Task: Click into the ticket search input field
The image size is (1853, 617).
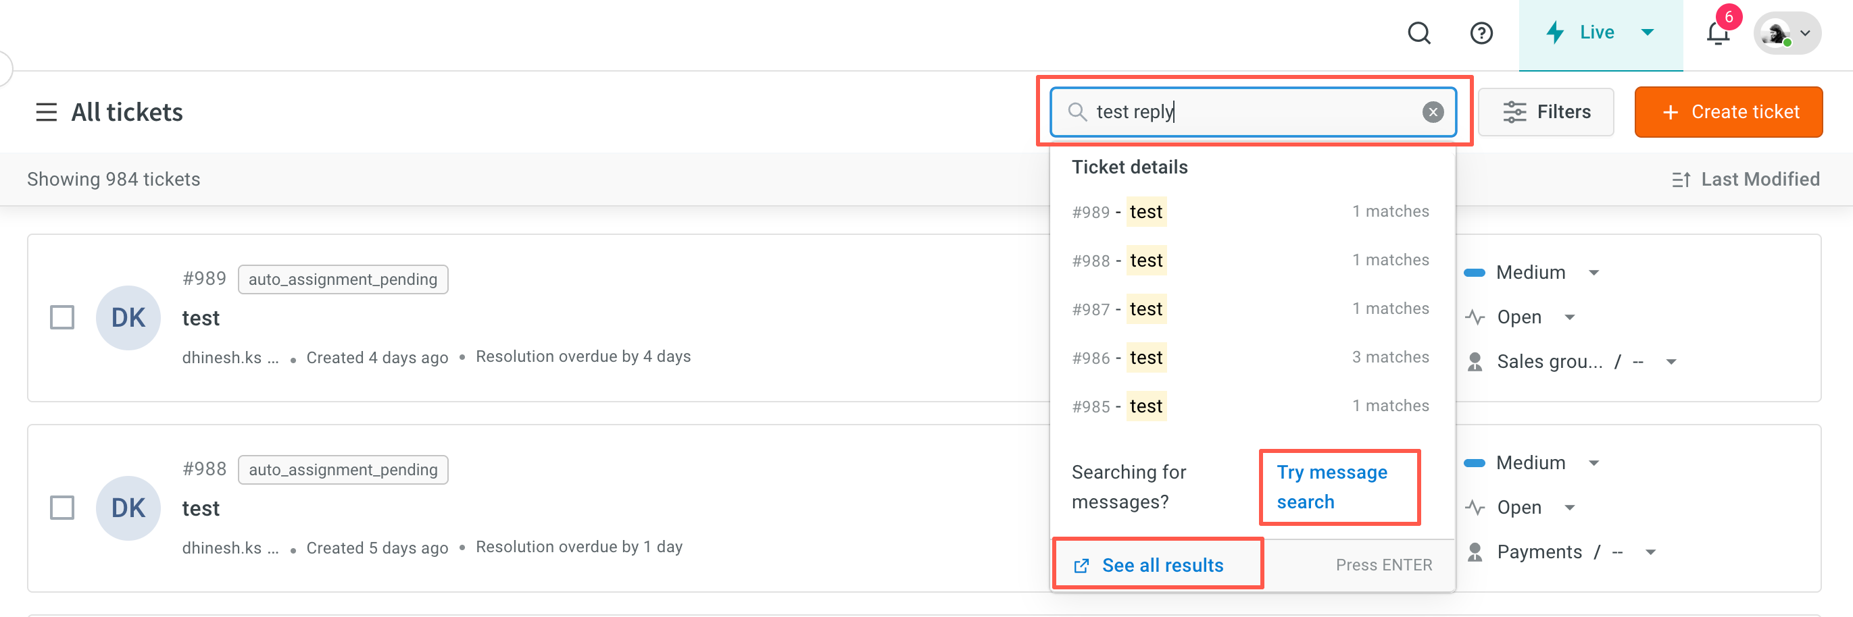Action: pos(1253,112)
